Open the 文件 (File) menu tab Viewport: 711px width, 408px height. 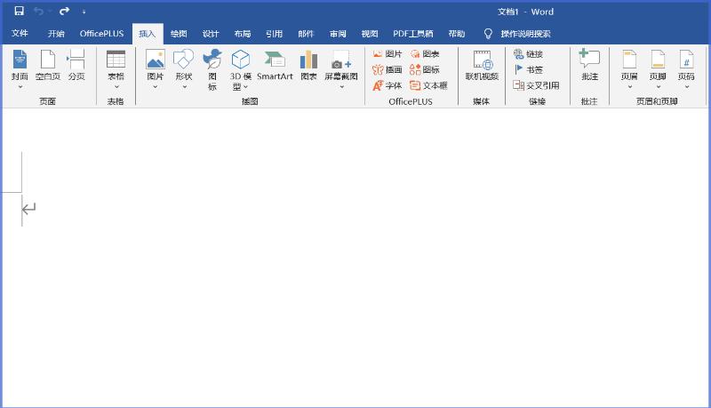tap(20, 34)
